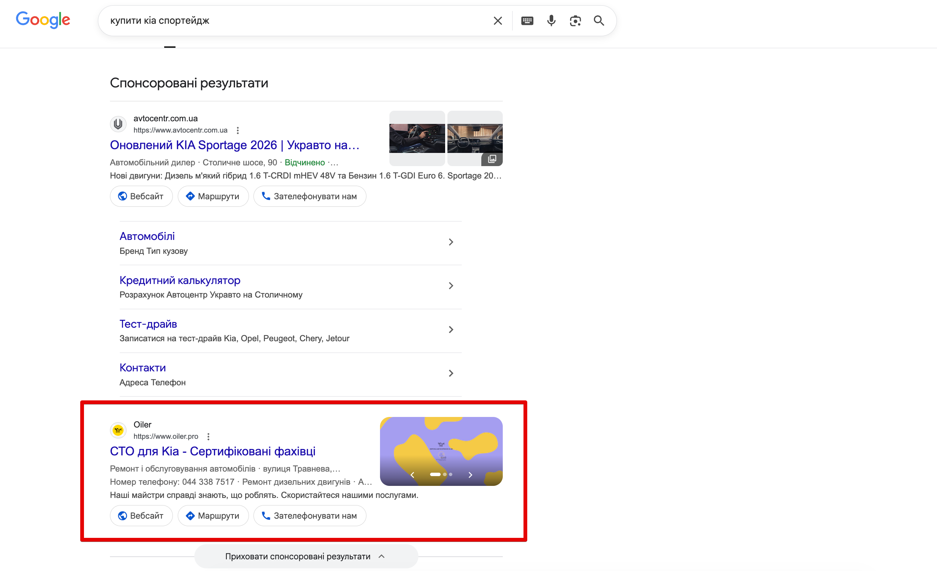View the dashboard interior thumbnail
937x571 pixels.
point(475,139)
